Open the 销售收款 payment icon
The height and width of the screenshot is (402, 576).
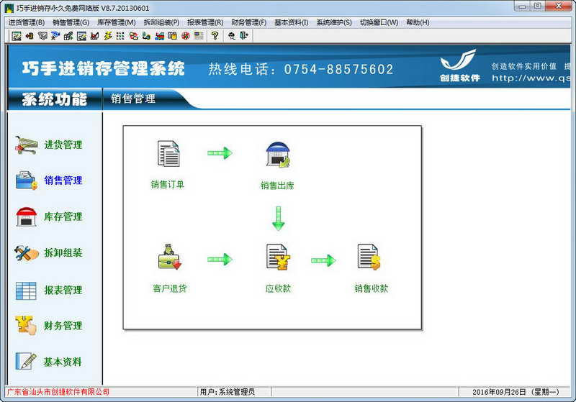point(369,257)
